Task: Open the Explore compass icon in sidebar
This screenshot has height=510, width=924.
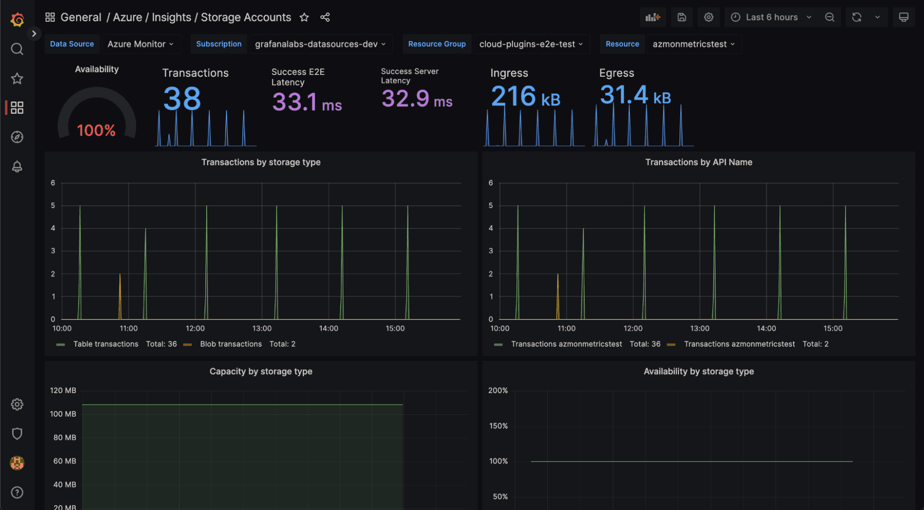Action: (17, 137)
